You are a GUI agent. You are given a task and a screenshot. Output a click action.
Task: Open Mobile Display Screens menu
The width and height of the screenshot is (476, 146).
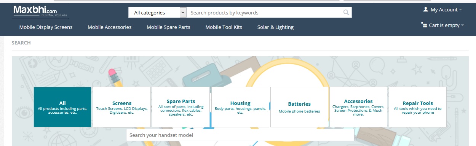[46, 27]
